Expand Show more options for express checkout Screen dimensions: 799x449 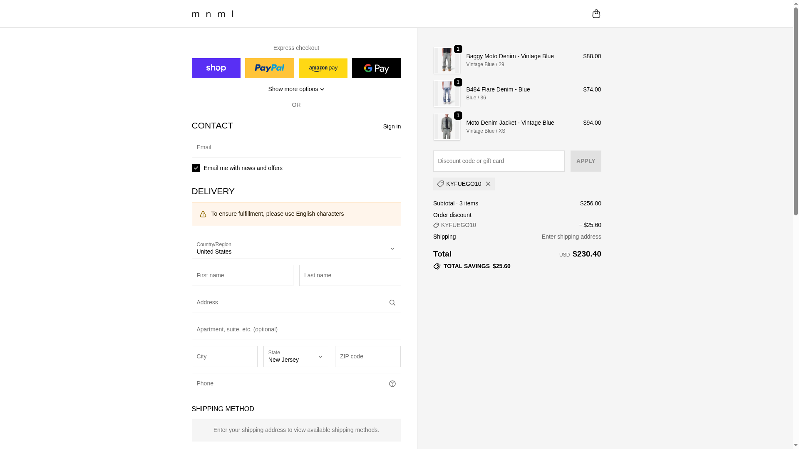tap(296, 89)
